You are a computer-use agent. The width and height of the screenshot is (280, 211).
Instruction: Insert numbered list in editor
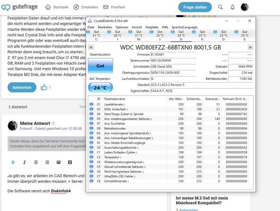point(47,163)
